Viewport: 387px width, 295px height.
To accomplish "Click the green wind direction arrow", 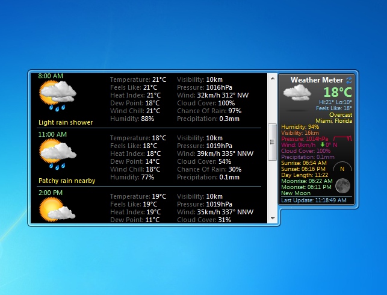I will 323,144.
